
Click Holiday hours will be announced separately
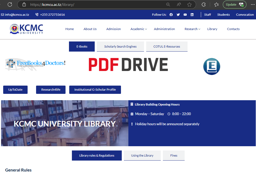(x=167, y=124)
